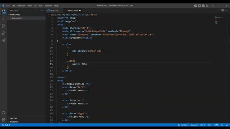Split the editor right
The image size is (230, 129).
222,10
